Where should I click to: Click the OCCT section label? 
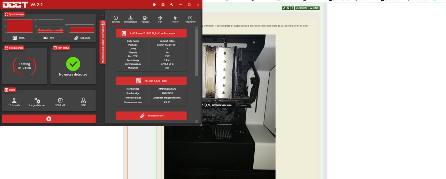tap(10, 90)
